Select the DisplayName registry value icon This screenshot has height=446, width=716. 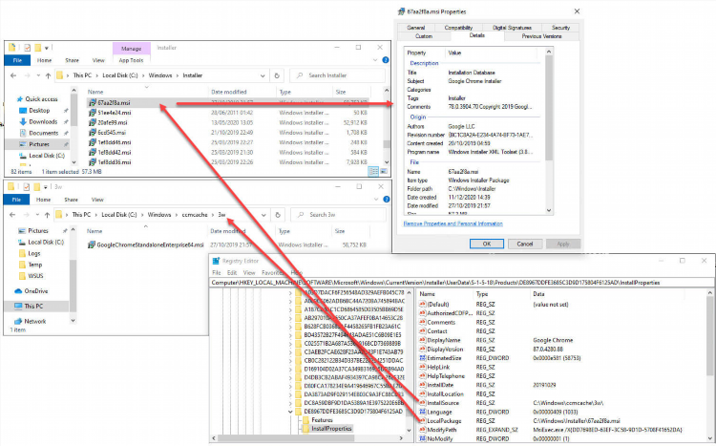coord(422,340)
